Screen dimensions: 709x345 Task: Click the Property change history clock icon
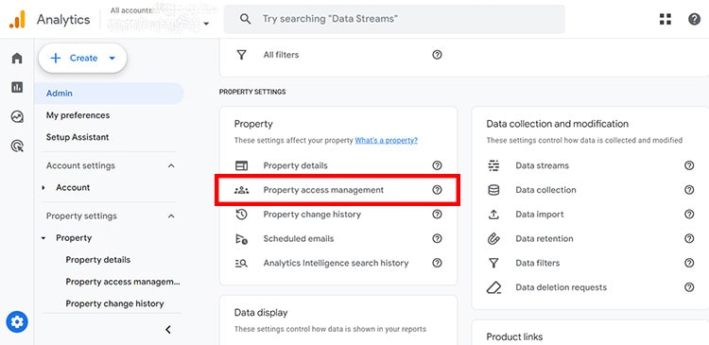tap(241, 215)
